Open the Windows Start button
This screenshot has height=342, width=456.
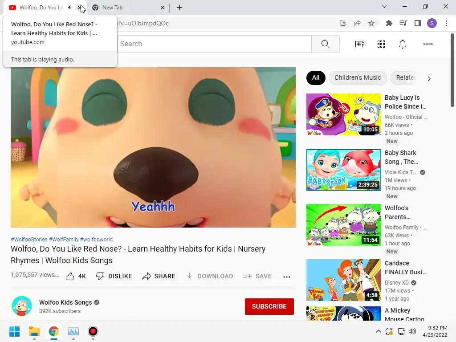[x=15, y=331]
